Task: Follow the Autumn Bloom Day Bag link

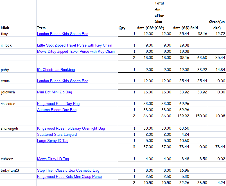Action: [57, 110]
